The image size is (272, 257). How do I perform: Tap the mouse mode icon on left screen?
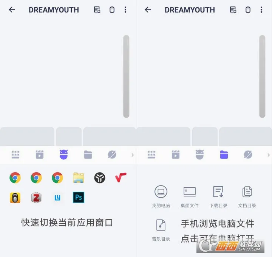(112, 10)
